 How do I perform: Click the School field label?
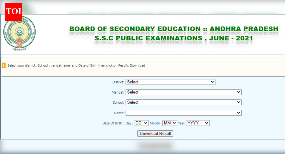tap(118, 102)
